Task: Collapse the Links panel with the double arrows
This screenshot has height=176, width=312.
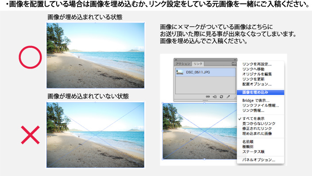Action: point(235,60)
